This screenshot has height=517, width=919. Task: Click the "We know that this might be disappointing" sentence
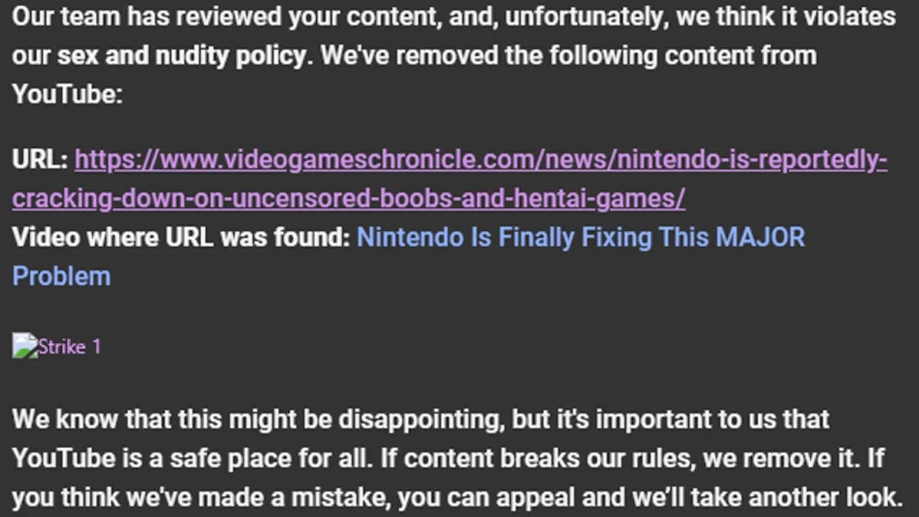[x=258, y=419]
